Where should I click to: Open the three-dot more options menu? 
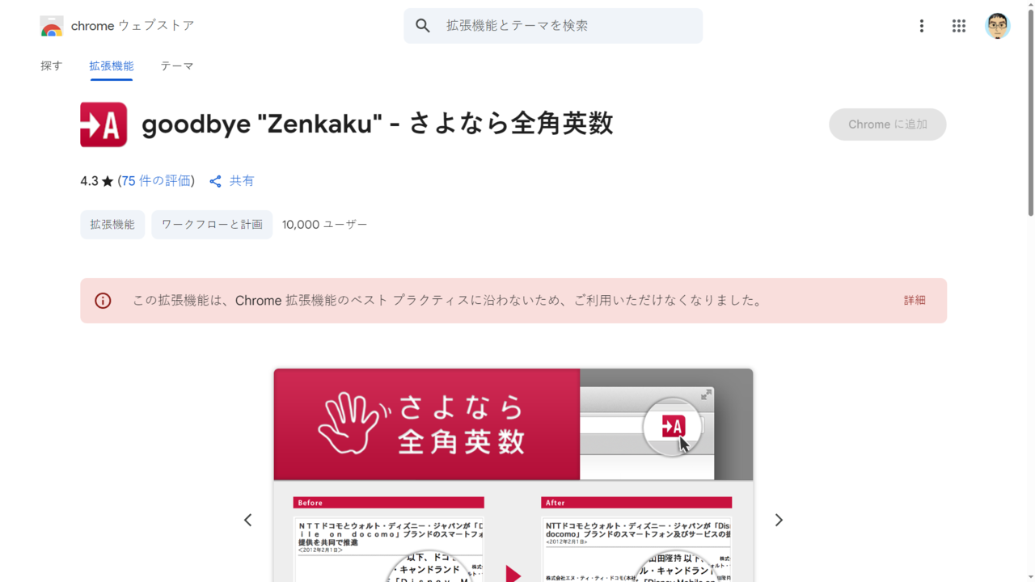[x=921, y=26]
